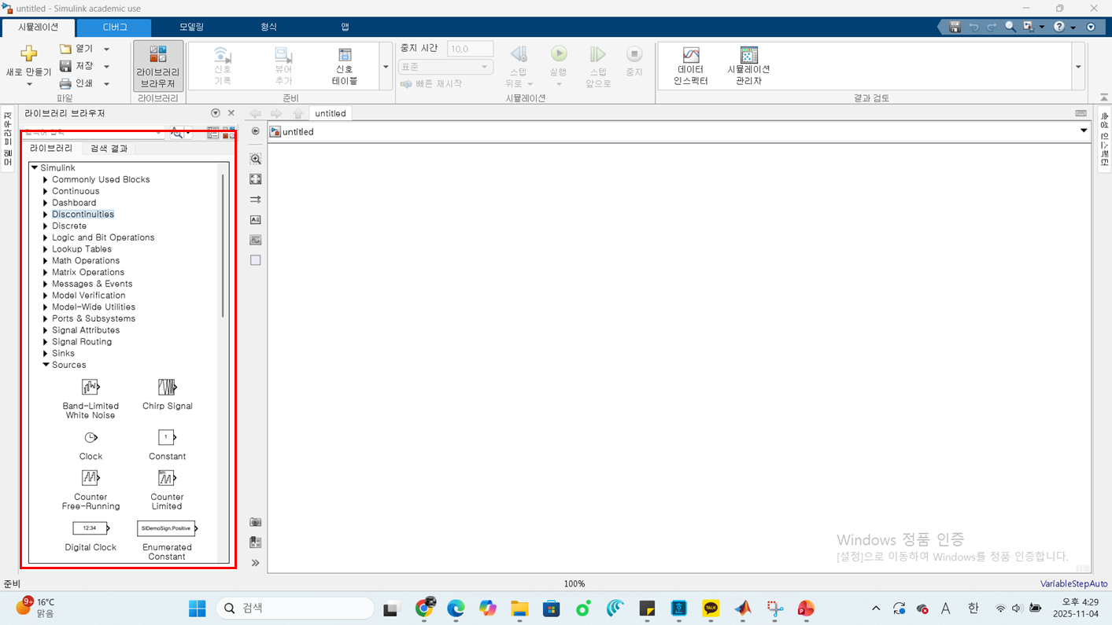The image size is (1112, 625).
Task: Select the untitled model tab
Action: (331, 113)
